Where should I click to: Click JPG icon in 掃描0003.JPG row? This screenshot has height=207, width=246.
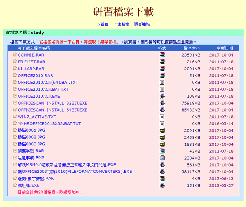coord(162,144)
